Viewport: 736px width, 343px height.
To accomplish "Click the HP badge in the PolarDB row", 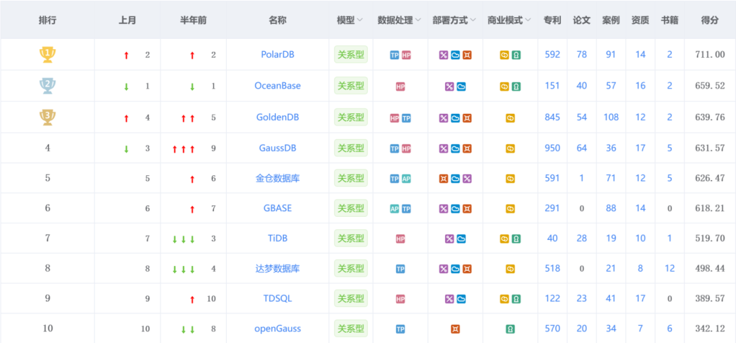I will (406, 55).
